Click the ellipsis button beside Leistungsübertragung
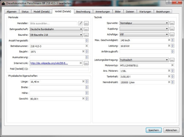This screenshot has width=184, height=137. tap(172, 60)
